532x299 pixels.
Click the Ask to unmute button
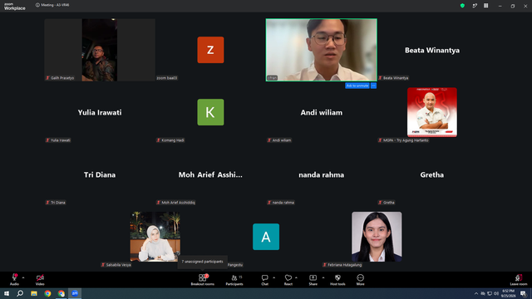click(x=357, y=86)
